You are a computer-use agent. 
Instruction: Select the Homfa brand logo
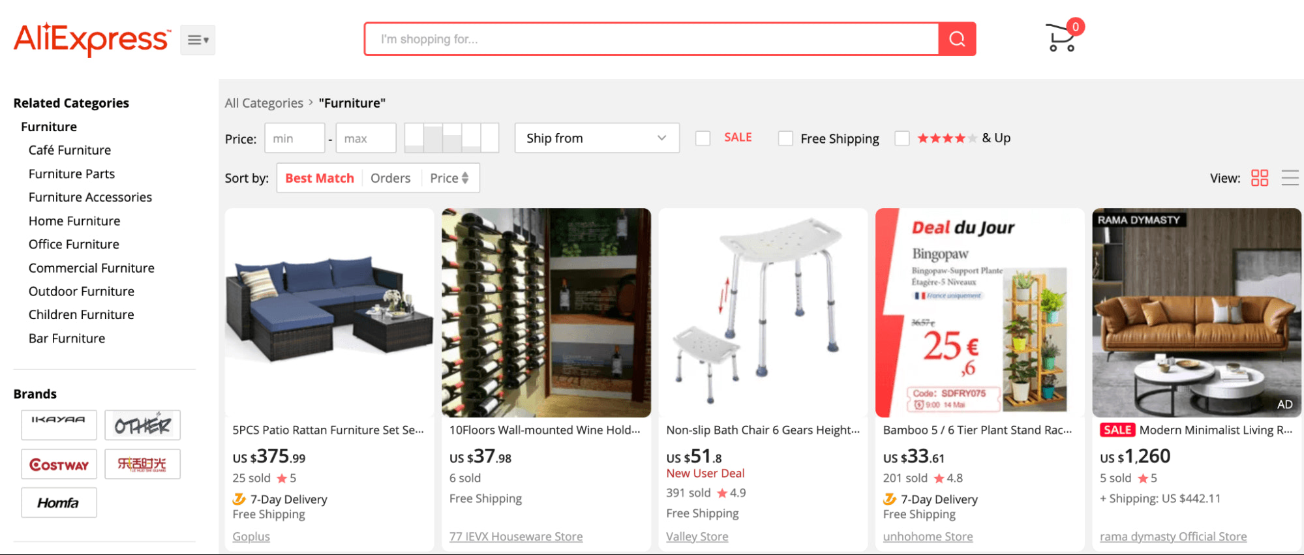[59, 502]
